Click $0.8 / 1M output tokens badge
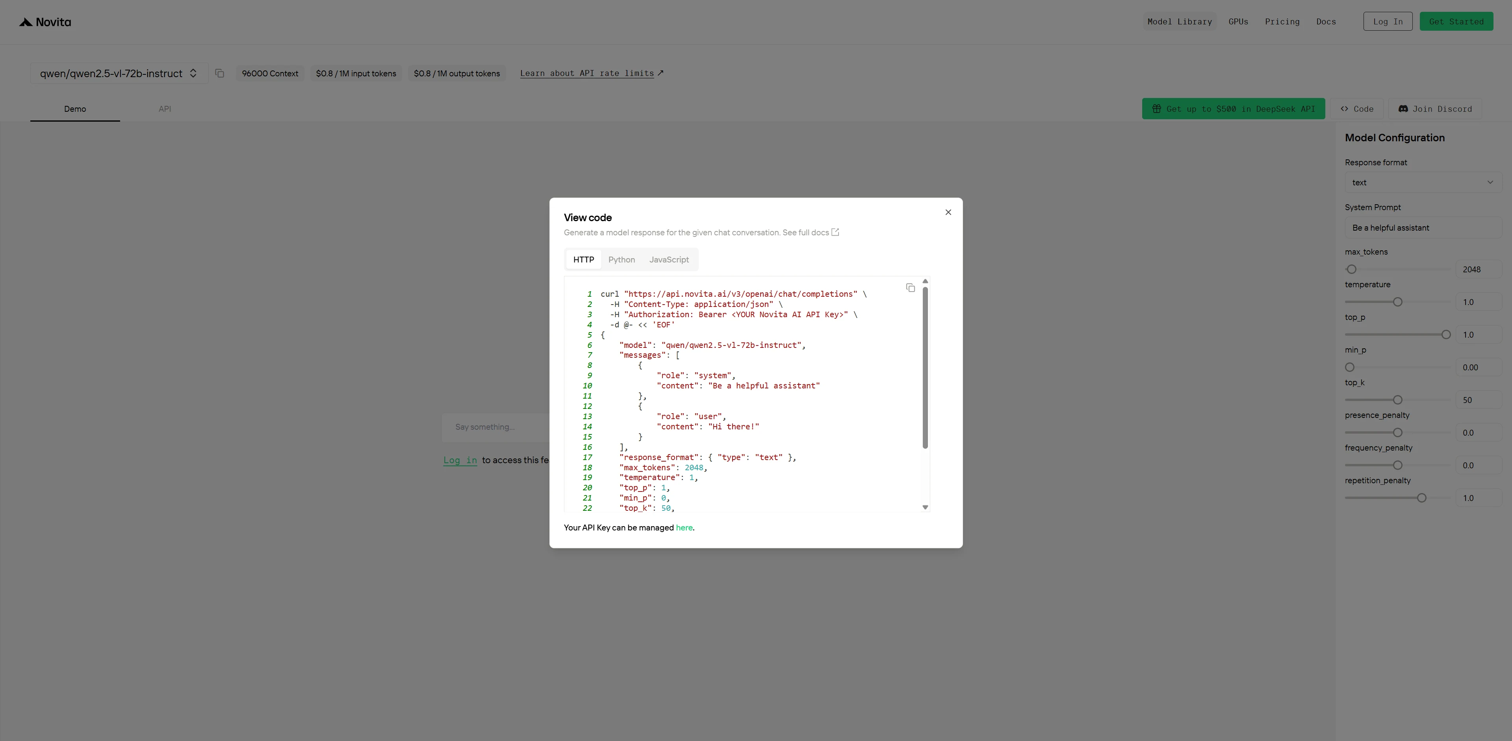 pos(456,73)
